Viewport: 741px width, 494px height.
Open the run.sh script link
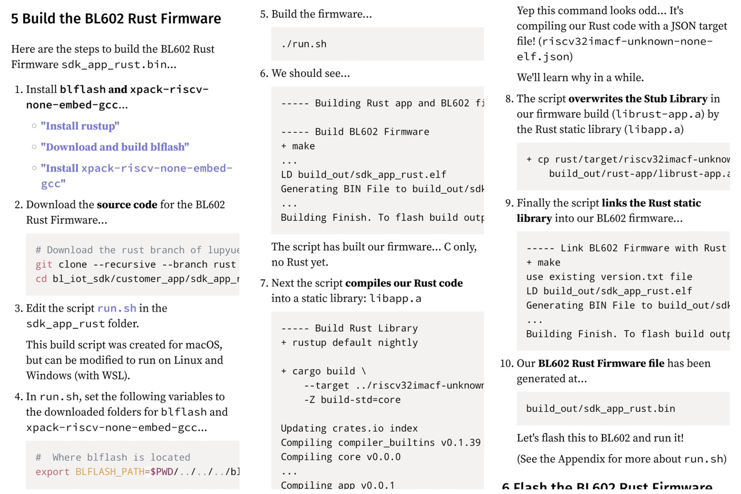coord(117,308)
